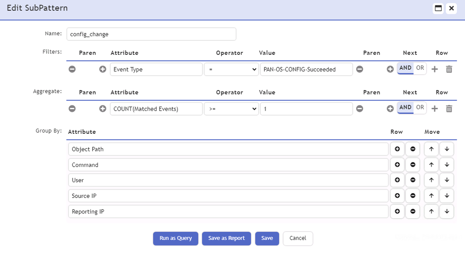Viewport: 465px width, 254px height.
Task: Maximize the Edit SubPattern dialog
Action: tap(438, 8)
